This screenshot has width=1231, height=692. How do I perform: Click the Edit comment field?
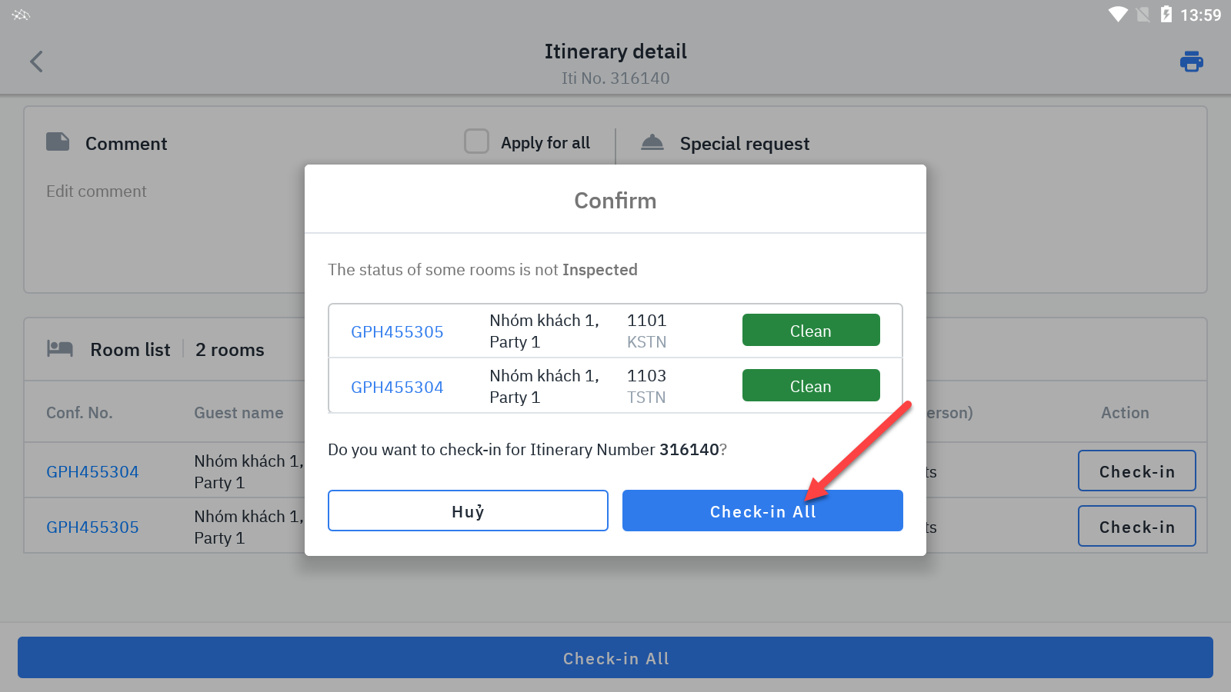(96, 191)
